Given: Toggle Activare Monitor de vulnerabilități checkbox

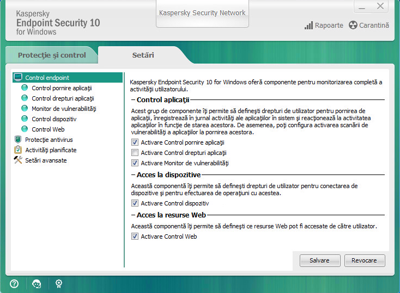Looking at the screenshot, I should [135, 163].
